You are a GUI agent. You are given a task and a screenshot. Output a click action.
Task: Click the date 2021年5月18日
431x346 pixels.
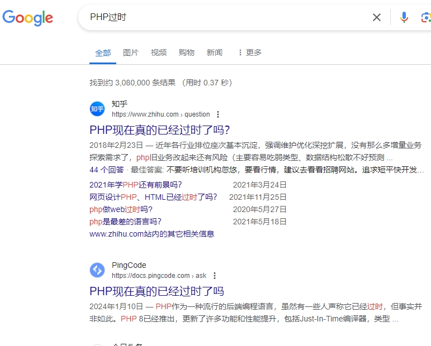259,222
